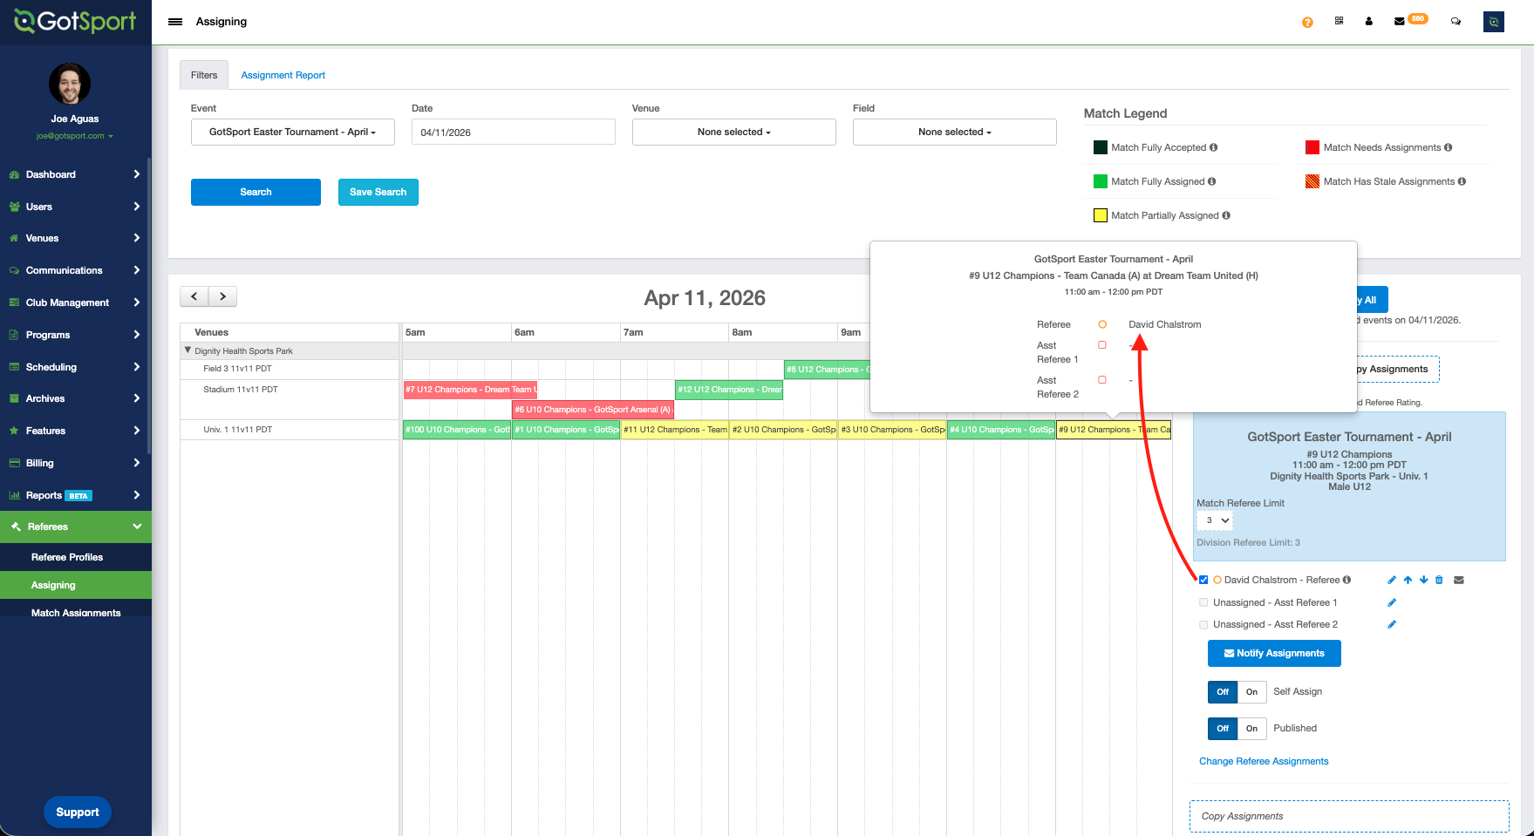
Task: Open the mail inbox envelope icon
Action: (x=1399, y=22)
